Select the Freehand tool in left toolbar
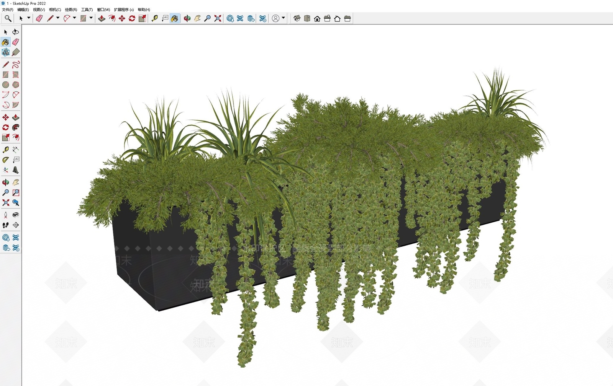Viewport: 613px width, 386px height. [16, 64]
